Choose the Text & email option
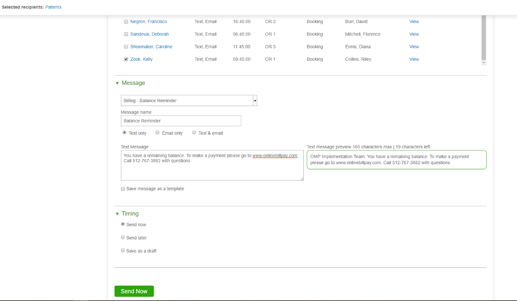Screen dimensions: 517x301 coord(194,133)
